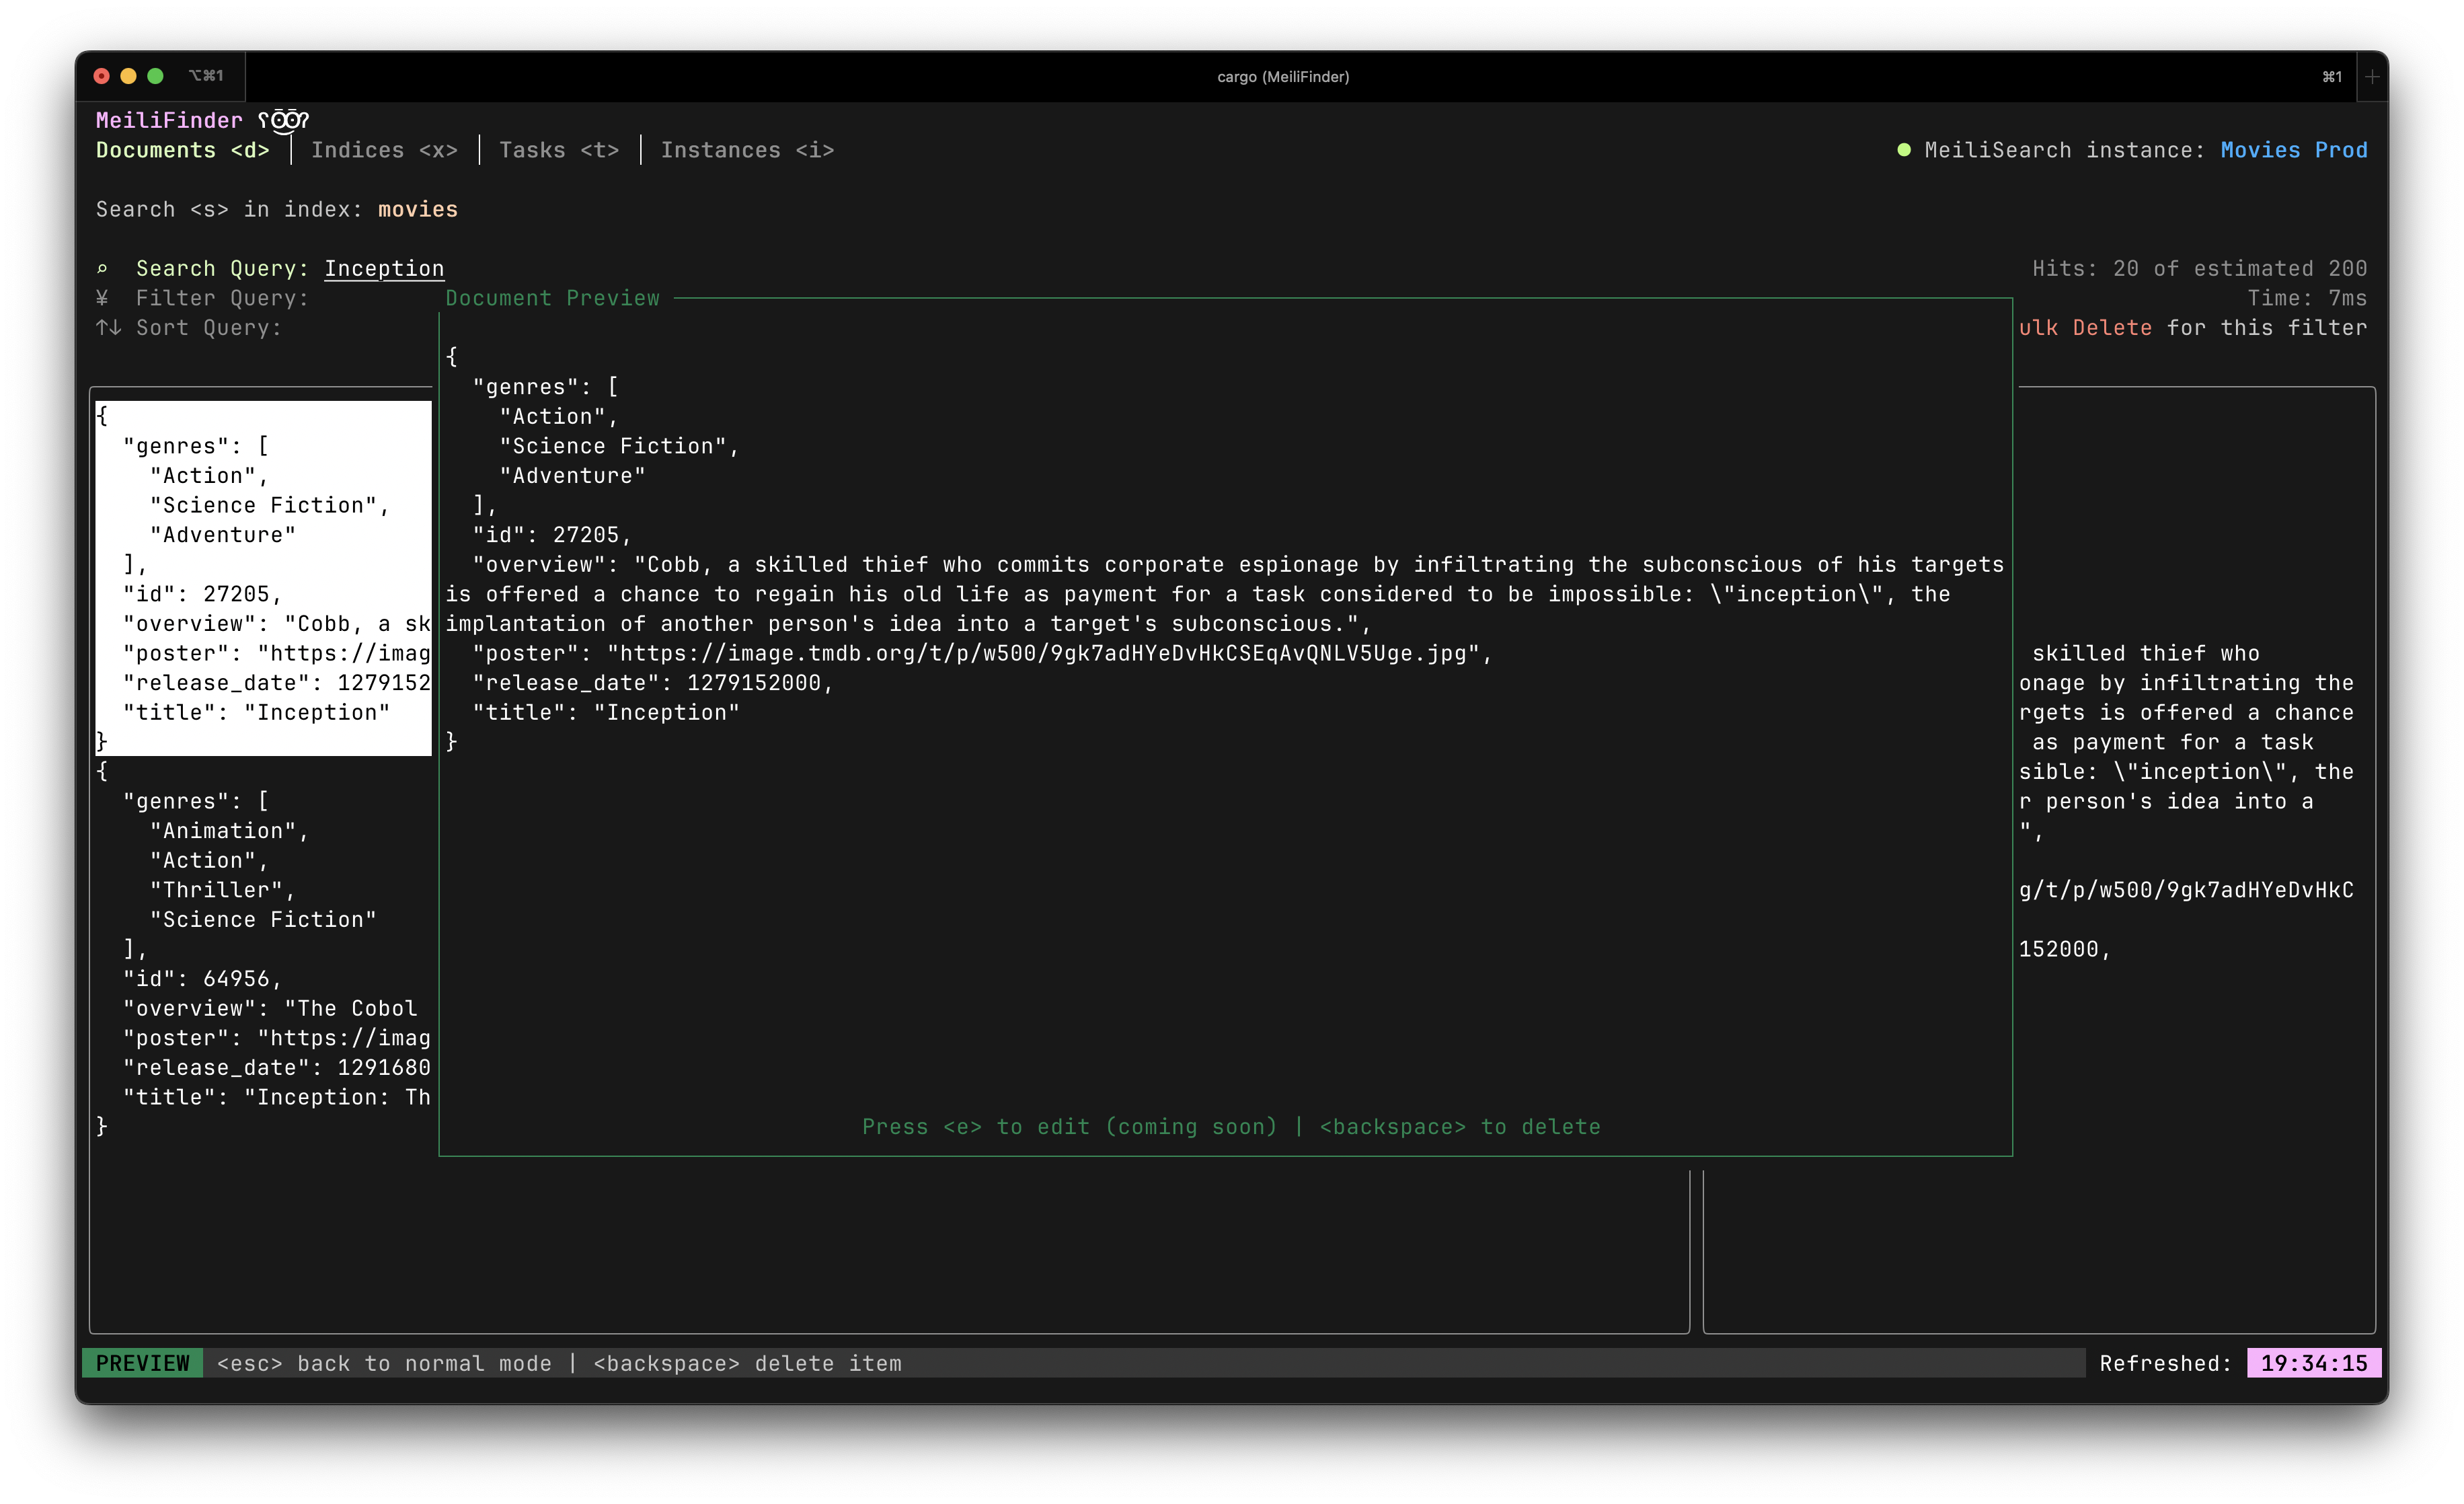Click esc back to normal mode hint
This screenshot has width=2464, height=1504.
384,1363
